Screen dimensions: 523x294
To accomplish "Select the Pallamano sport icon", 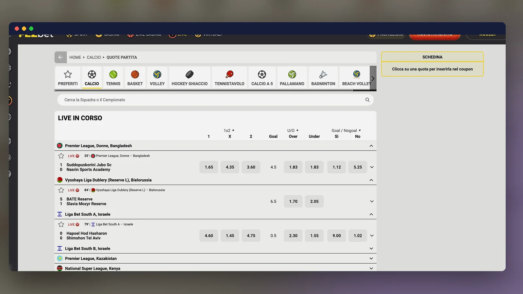I will point(292,74).
